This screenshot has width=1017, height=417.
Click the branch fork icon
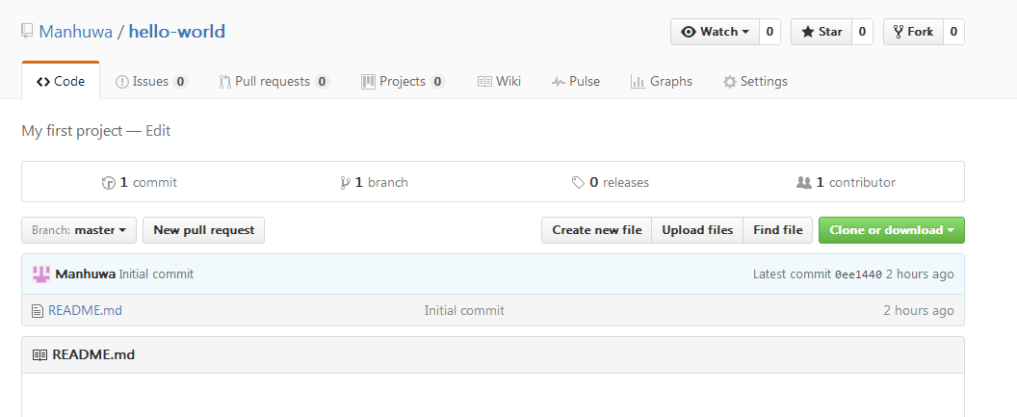pos(345,183)
